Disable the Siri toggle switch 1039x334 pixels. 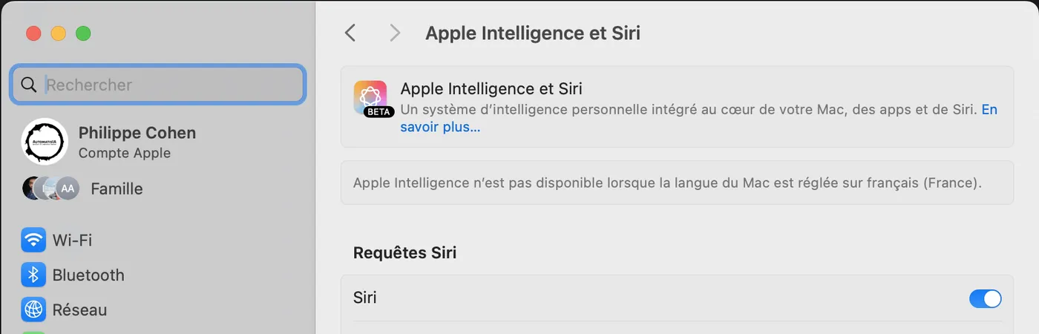coord(986,298)
